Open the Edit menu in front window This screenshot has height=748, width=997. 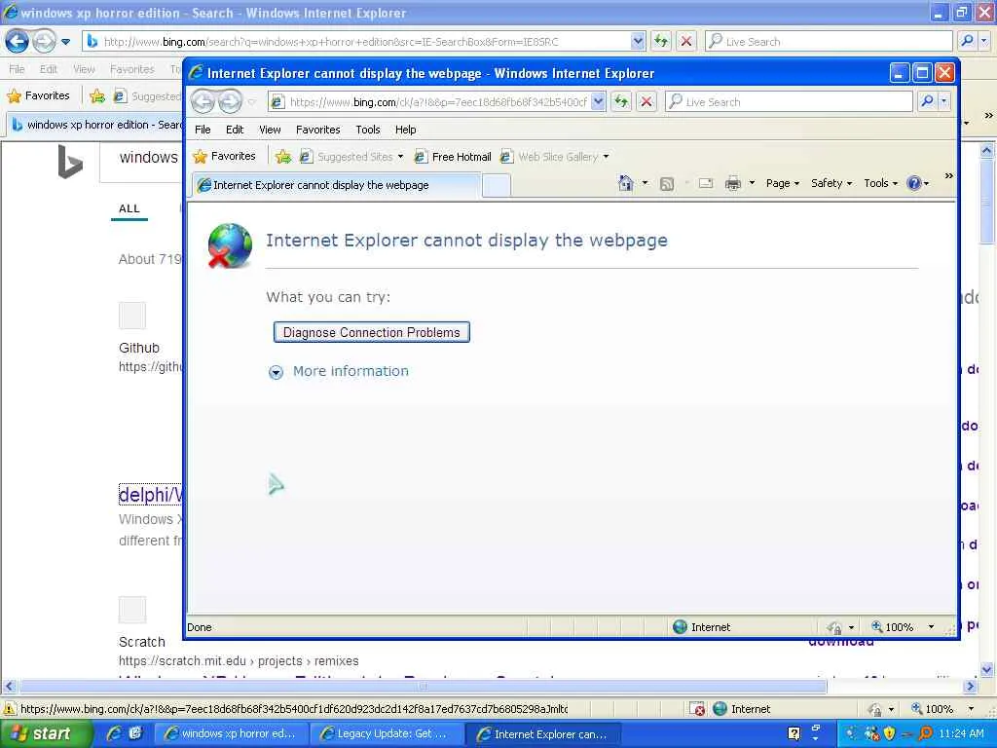coord(235,130)
